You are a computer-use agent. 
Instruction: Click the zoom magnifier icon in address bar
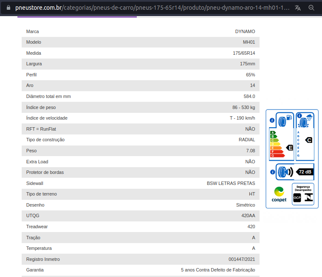pyautogui.click(x=311, y=8)
